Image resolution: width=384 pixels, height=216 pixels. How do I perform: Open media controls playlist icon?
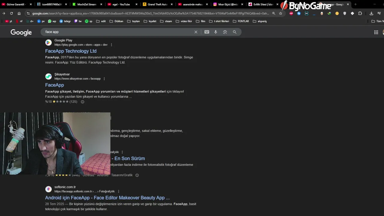tap(379, 13)
